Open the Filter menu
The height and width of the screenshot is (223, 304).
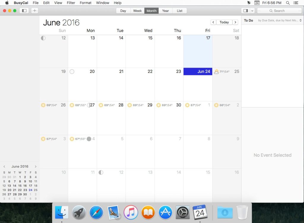71,3
